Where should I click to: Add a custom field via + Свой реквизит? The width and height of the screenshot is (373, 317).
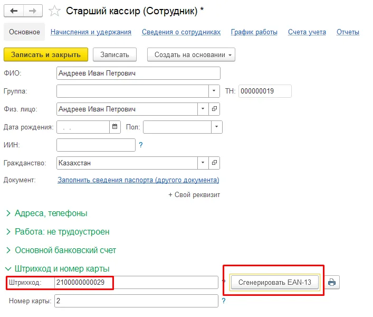(194, 194)
